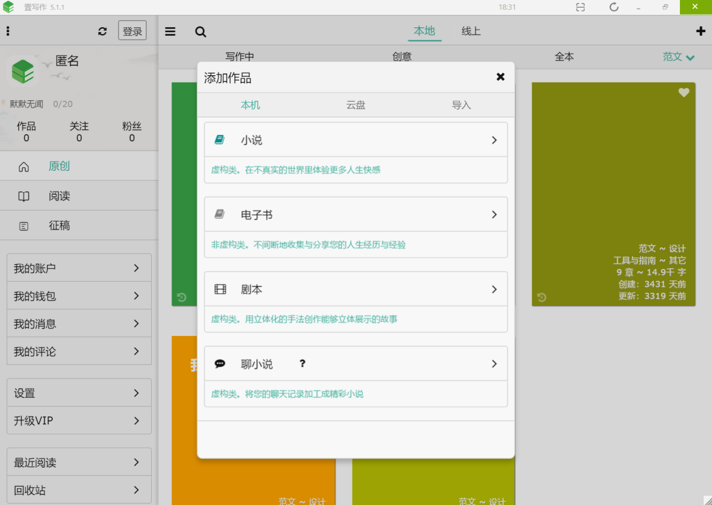
Task: Open 我的钱包 in the sidebar
Action: point(79,296)
